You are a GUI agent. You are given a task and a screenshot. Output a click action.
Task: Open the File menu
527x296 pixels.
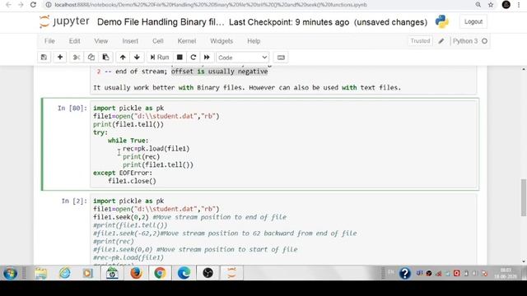(49, 41)
